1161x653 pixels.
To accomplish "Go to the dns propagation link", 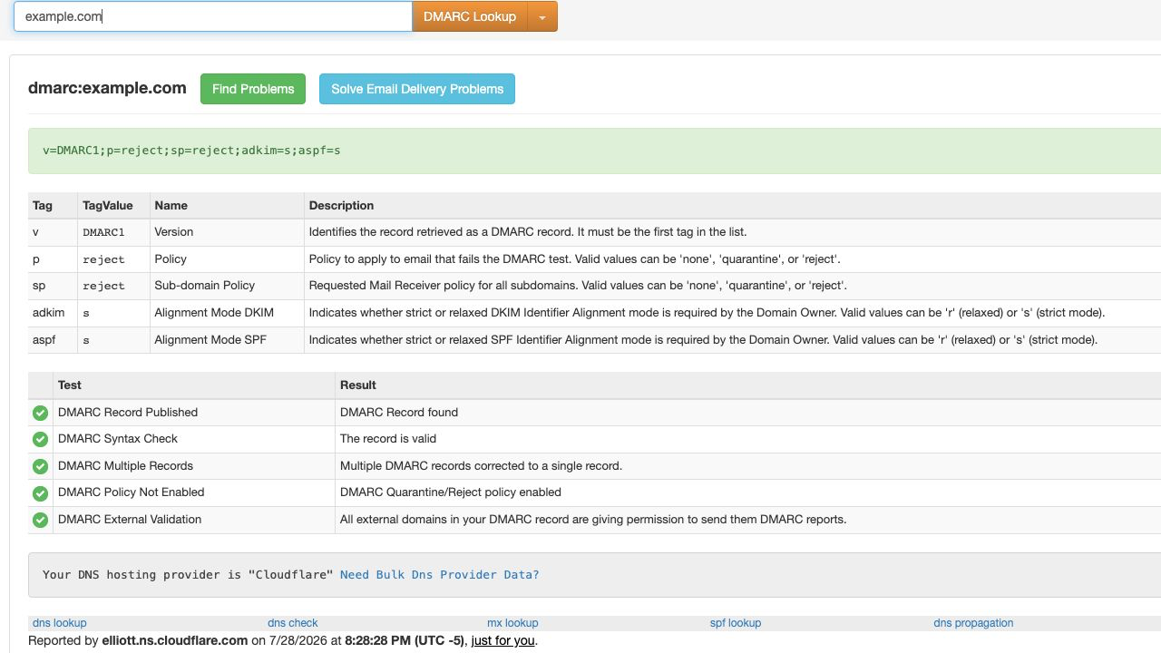I will (973, 623).
